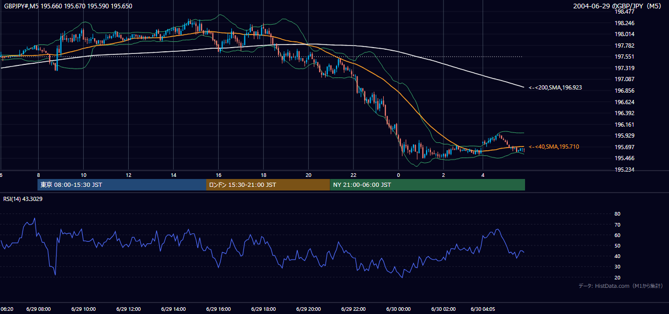Click the bottom time label 6/30 02:00

[x=443, y=309]
